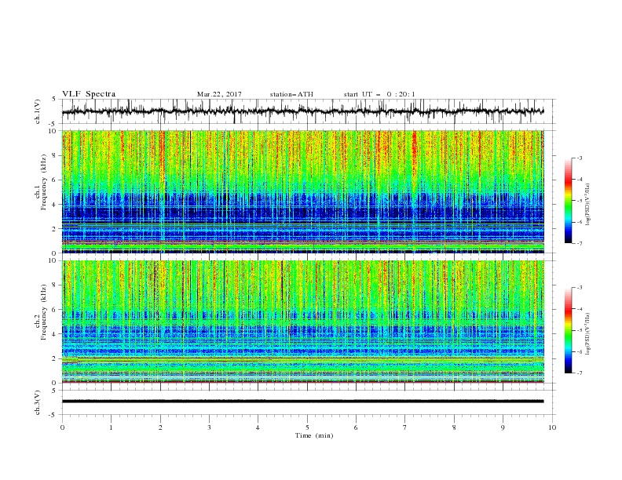Click the ch.3 flat waveform trace
This screenshot has height=480, width=622.
click(x=302, y=402)
